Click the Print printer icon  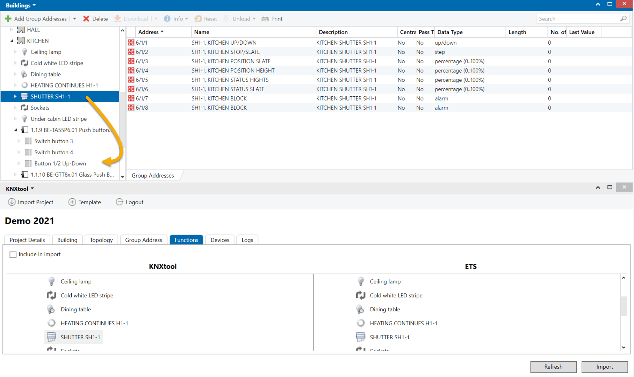tap(265, 19)
